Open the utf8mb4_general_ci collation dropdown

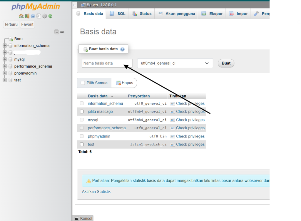[175, 63]
